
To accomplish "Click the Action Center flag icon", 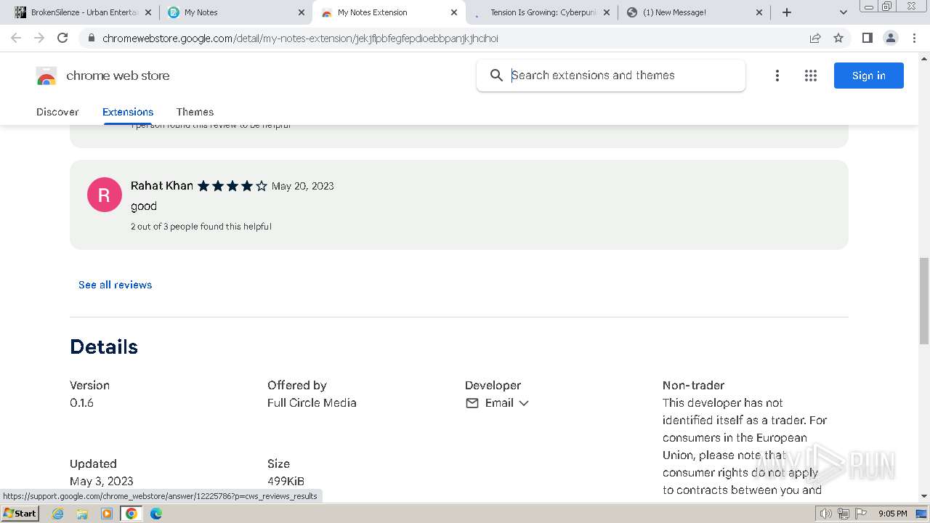I will coord(861,514).
